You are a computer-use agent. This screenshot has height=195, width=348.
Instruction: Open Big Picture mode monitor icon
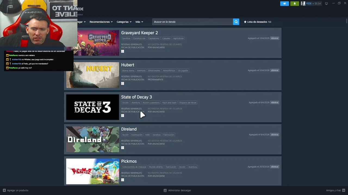(326, 4)
